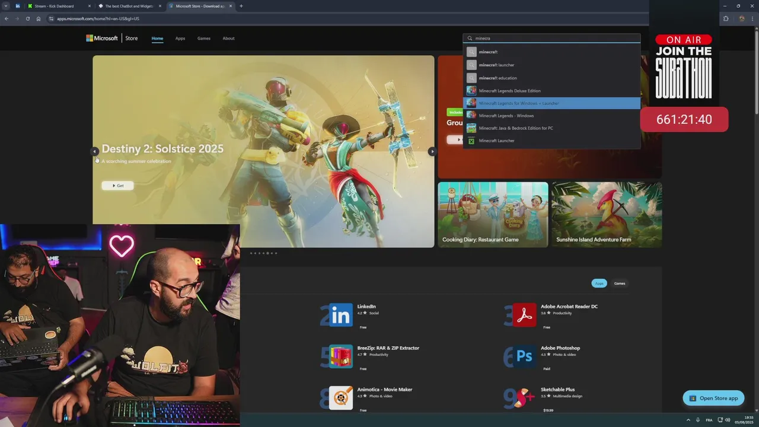Open a new browser tab
The image size is (759, 427).
point(241,6)
